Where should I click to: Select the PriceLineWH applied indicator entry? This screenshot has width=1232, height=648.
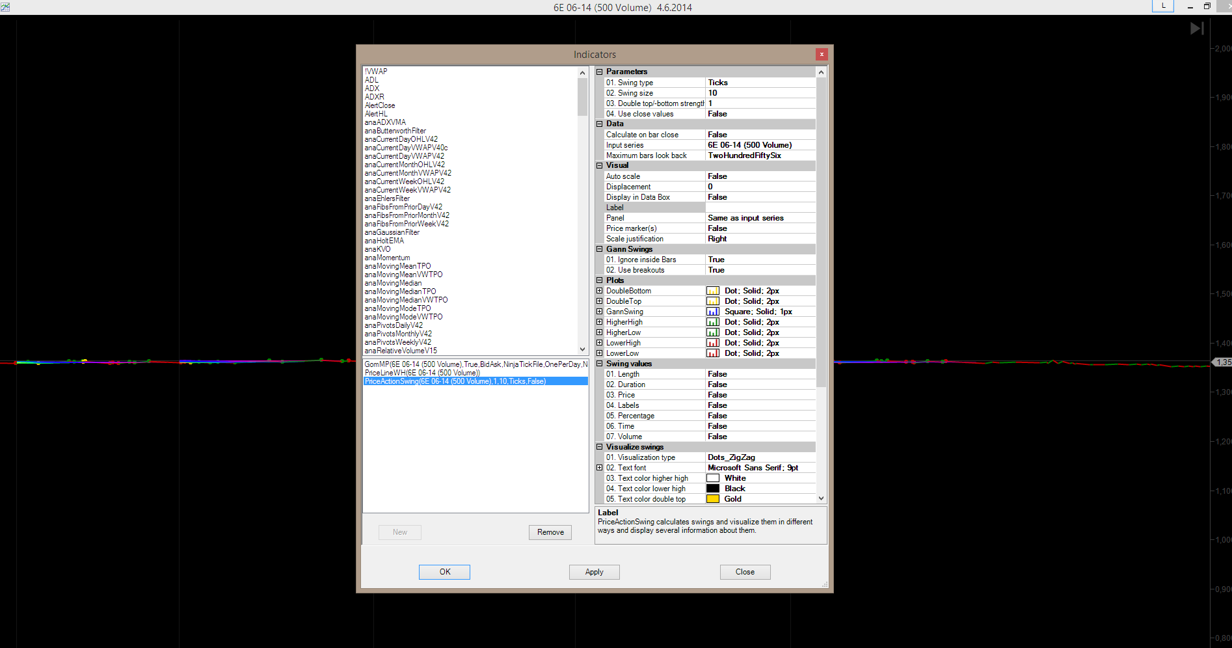pyautogui.click(x=422, y=373)
